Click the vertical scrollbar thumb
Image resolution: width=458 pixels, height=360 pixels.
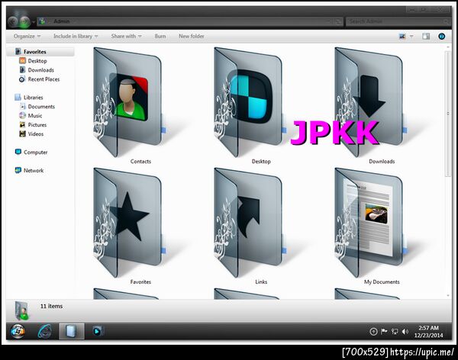coord(448,114)
